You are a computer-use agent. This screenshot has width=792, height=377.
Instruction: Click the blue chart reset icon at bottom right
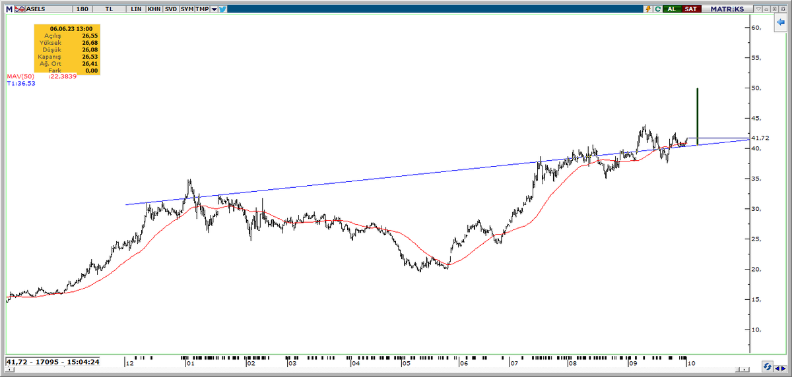pos(768,366)
